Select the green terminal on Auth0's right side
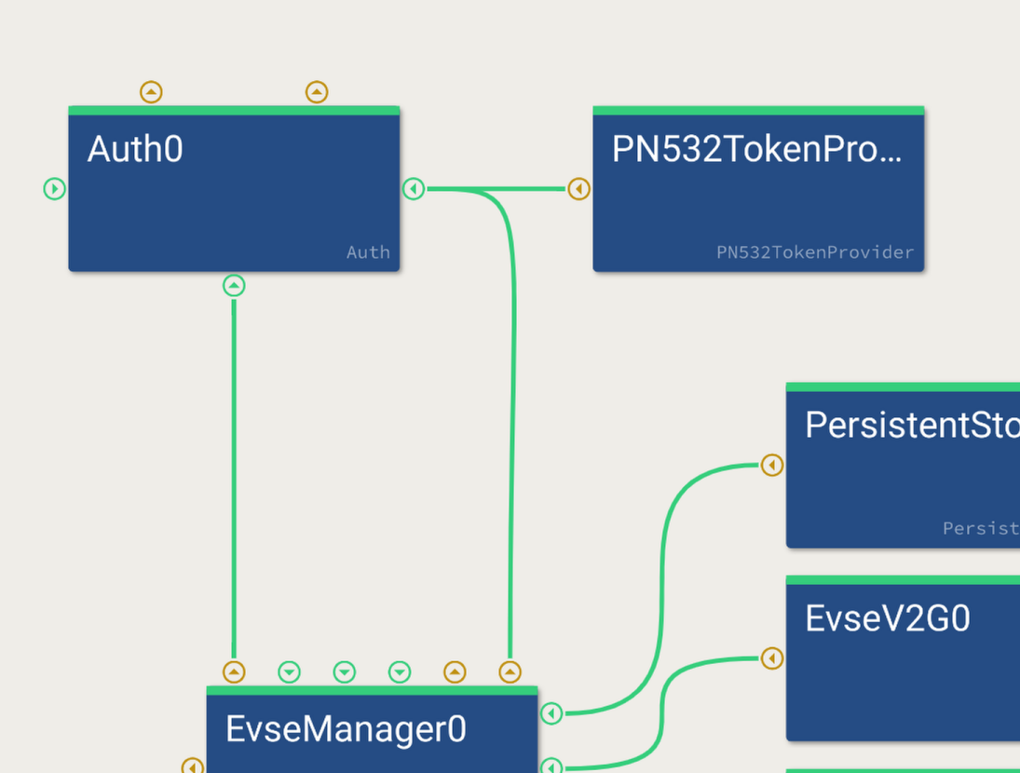 (414, 189)
